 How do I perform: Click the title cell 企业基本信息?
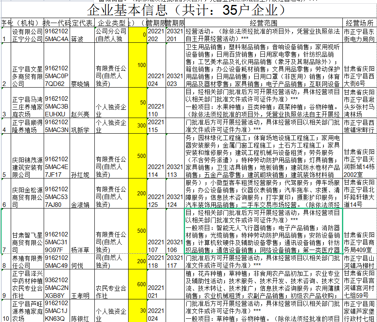pos(188,10)
